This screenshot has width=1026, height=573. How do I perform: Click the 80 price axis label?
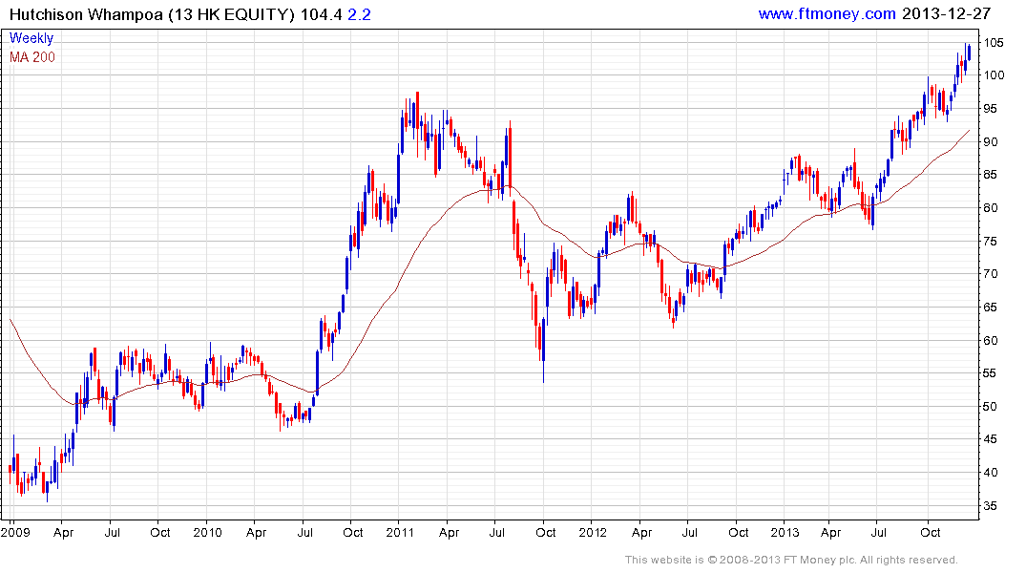coord(991,208)
